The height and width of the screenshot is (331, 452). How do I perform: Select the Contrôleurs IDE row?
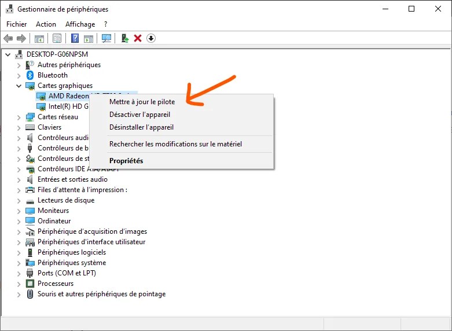(x=78, y=169)
